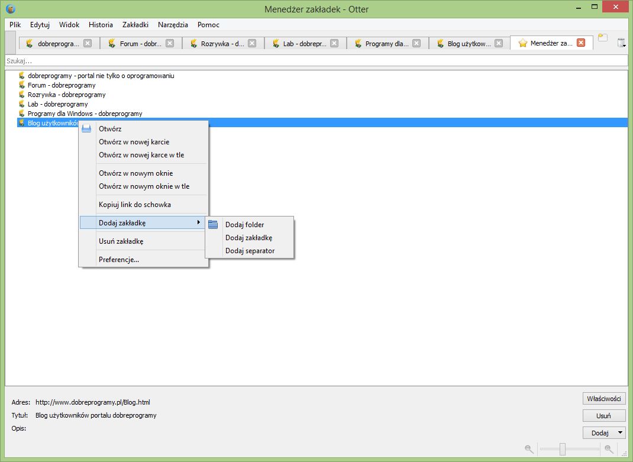The image size is (633, 462).
Task: Close the Forum - dobr... tab
Action: point(170,43)
